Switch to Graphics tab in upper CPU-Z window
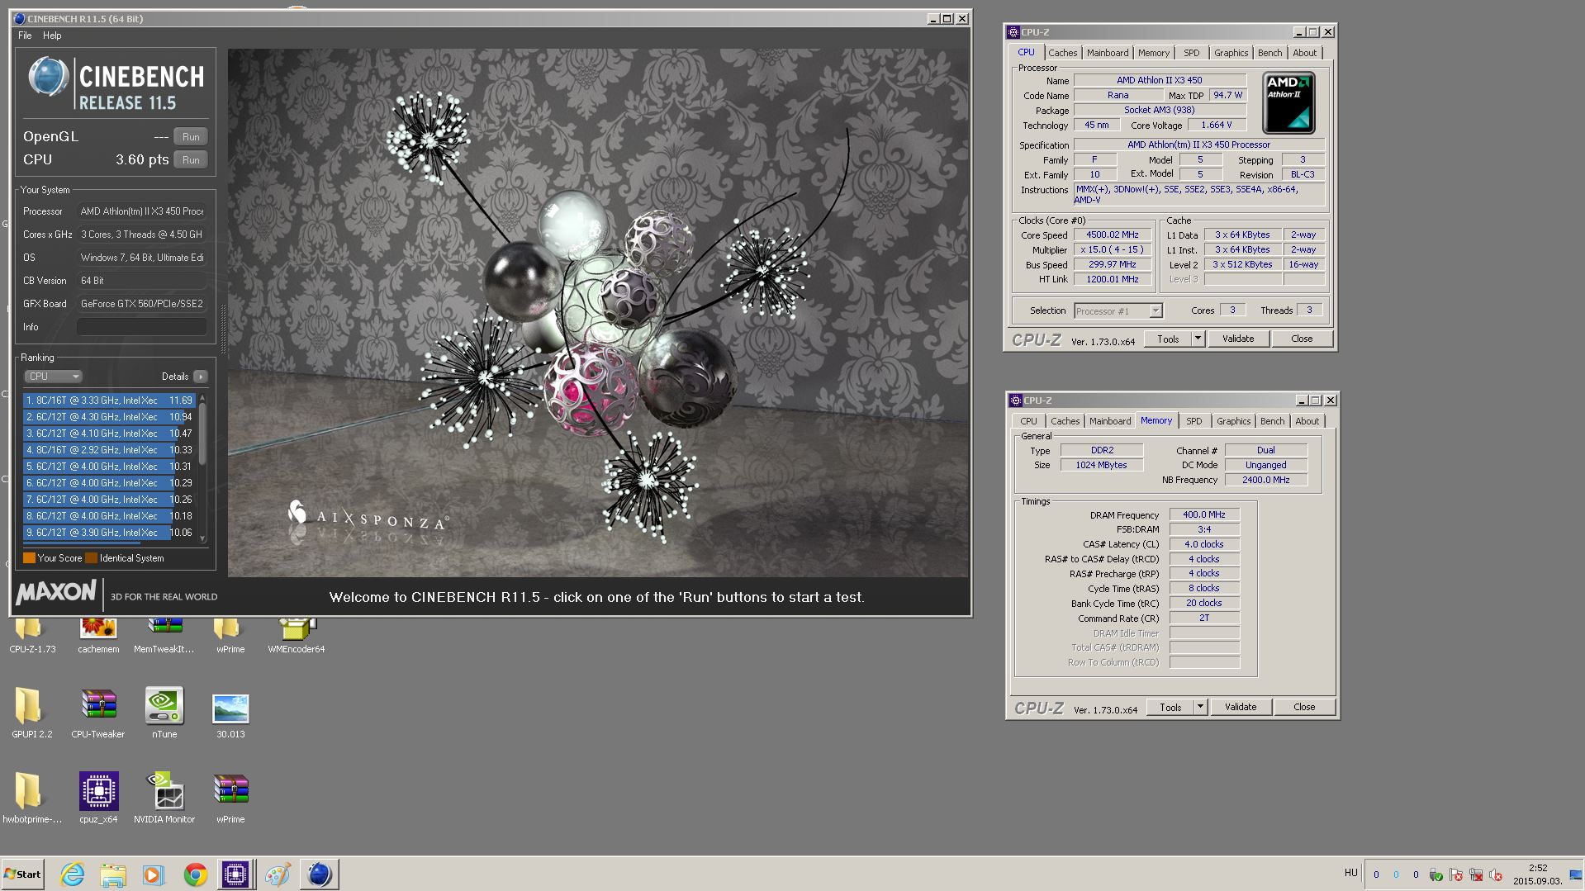Image resolution: width=1585 pixels, height=891 pixels. point(1231,53)
